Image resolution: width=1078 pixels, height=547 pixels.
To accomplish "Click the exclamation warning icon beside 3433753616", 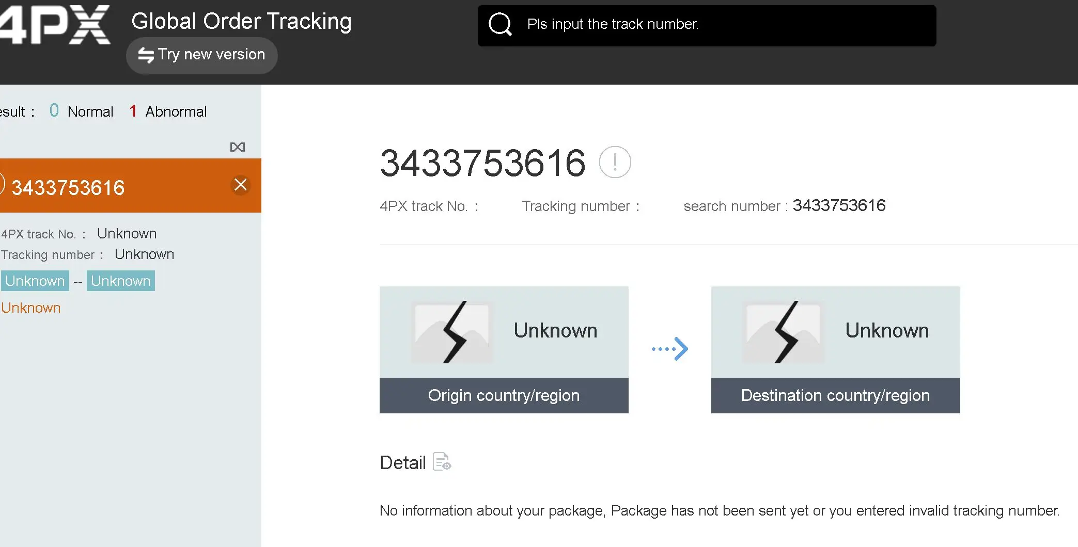I will 615,162.
